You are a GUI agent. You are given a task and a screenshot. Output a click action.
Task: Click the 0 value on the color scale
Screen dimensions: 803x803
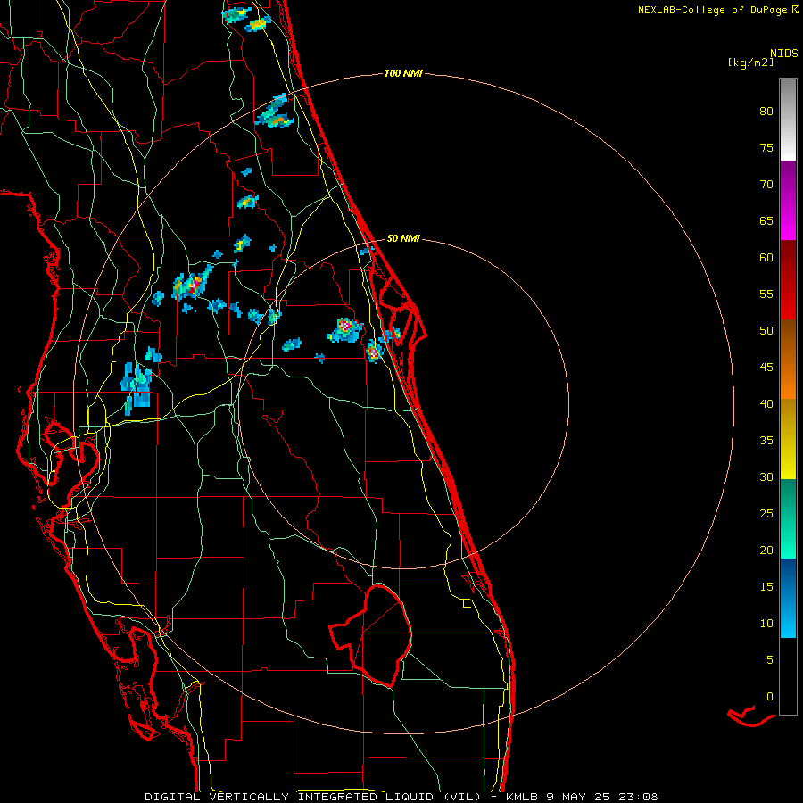point(770,697)
